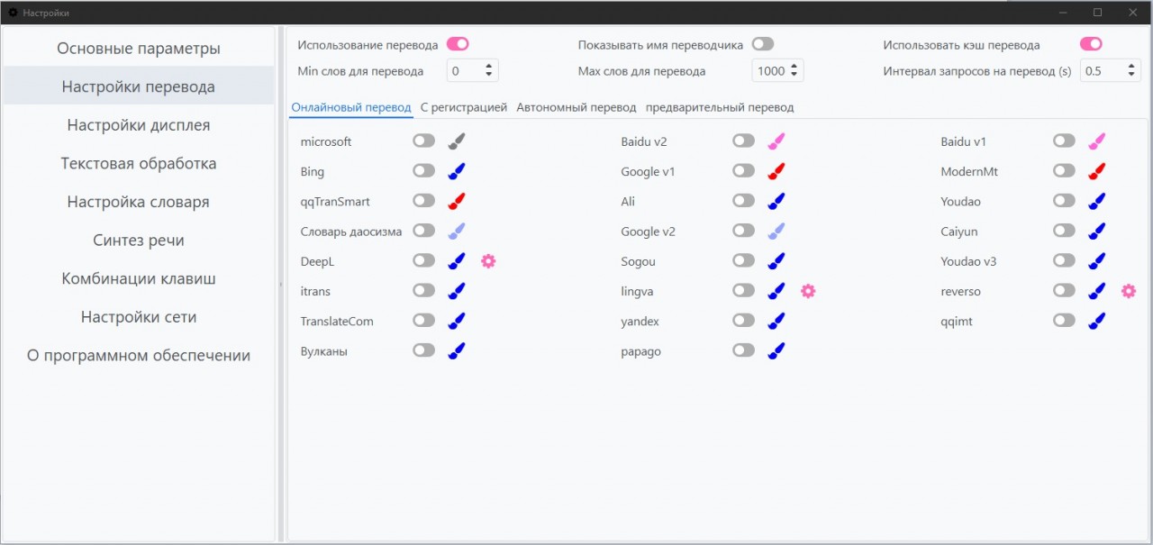Switch to the Автономный перевод tab
1153x545 pixels.
pos(576,107)
